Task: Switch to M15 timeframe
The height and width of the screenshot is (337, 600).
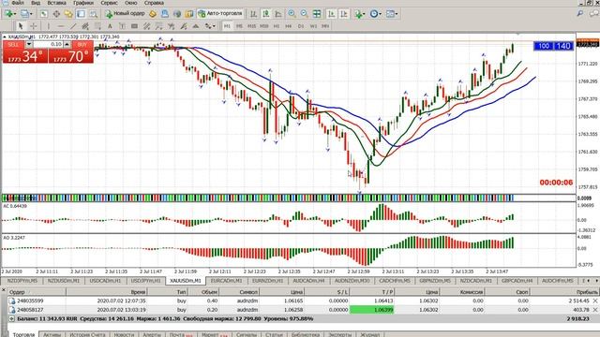Action: [251, 26]
